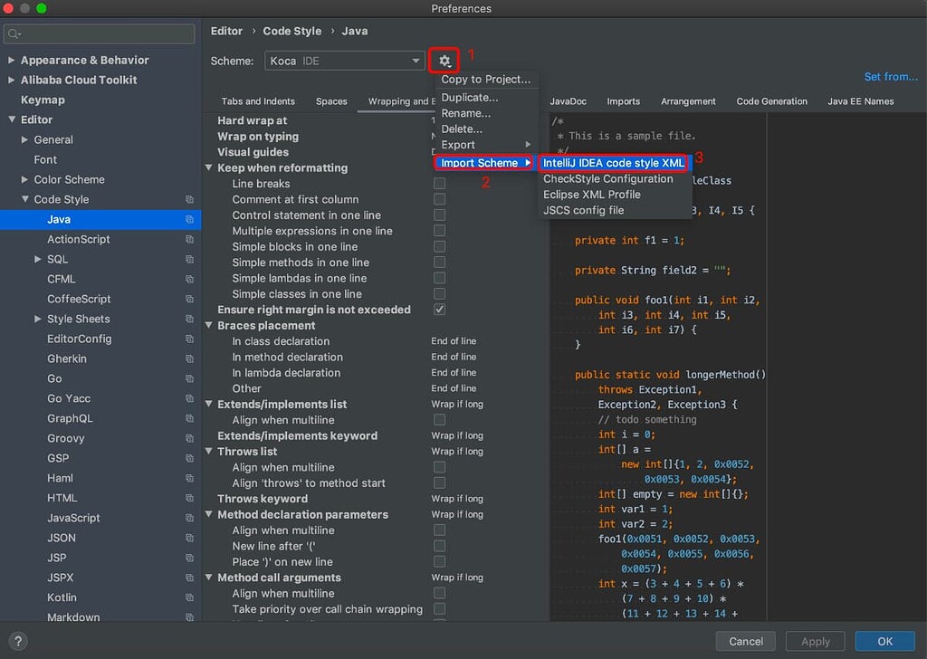Expand the Appearance & Behavior tree node
Viewport: 927px width, 659px height.
pyautogui.click(x=11, y=60)
